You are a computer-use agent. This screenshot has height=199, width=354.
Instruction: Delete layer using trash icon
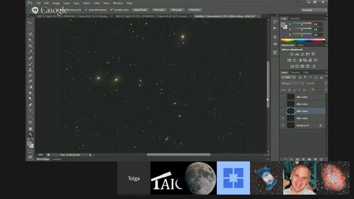click(321, 159)
